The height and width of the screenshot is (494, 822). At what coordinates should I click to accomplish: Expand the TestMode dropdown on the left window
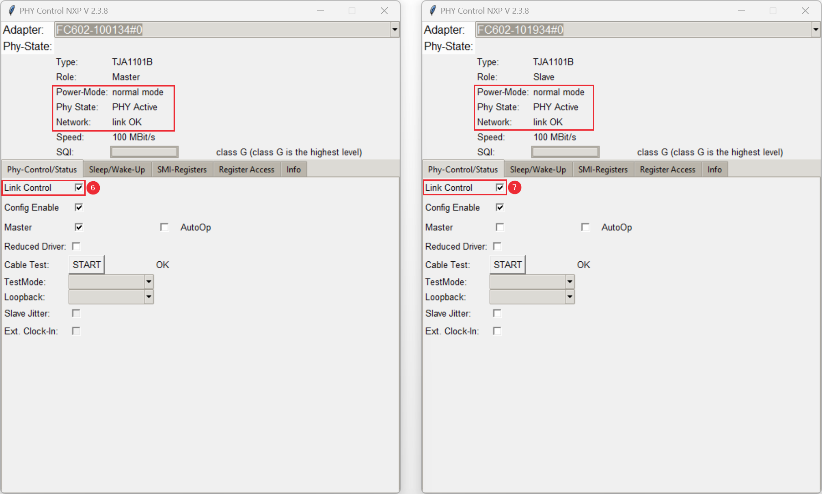[149, 281]
